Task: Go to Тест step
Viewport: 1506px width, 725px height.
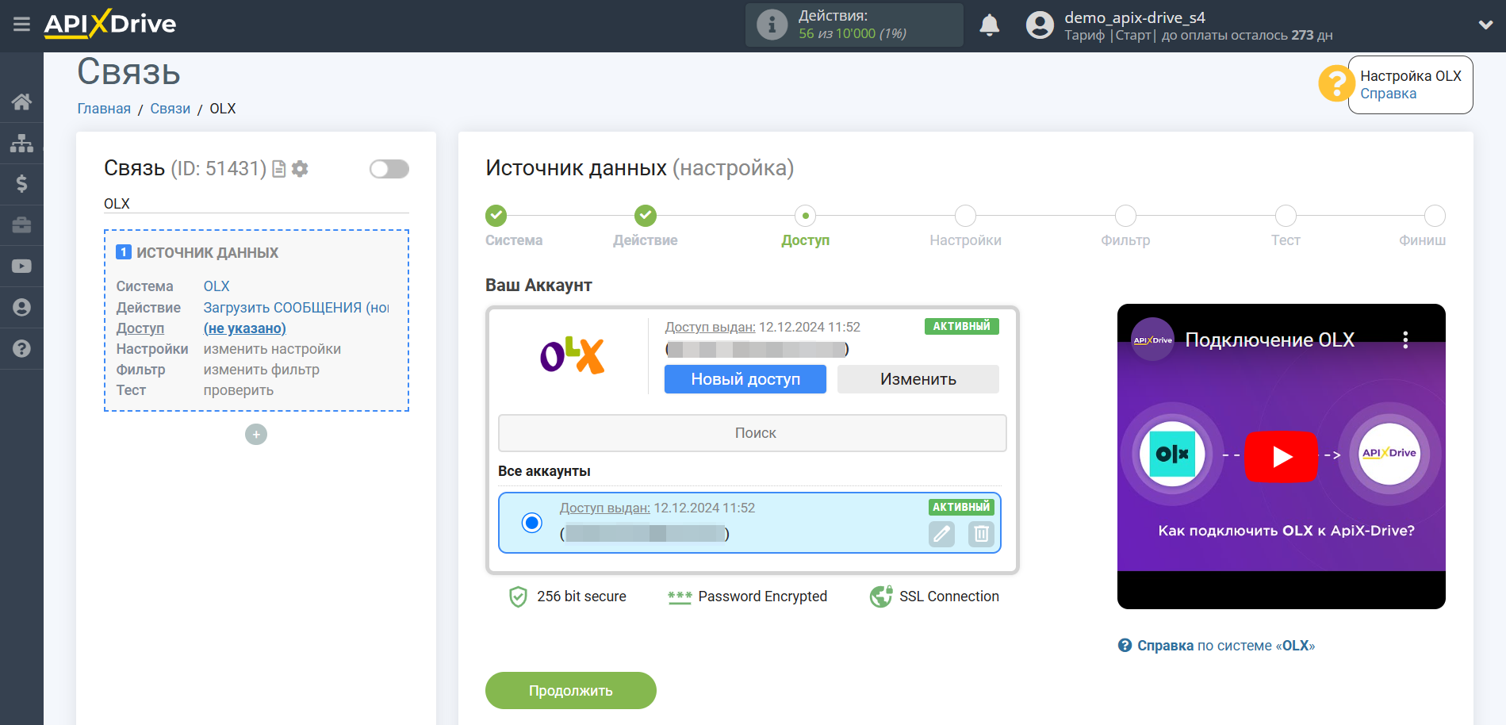Action: click(1286, 216)
